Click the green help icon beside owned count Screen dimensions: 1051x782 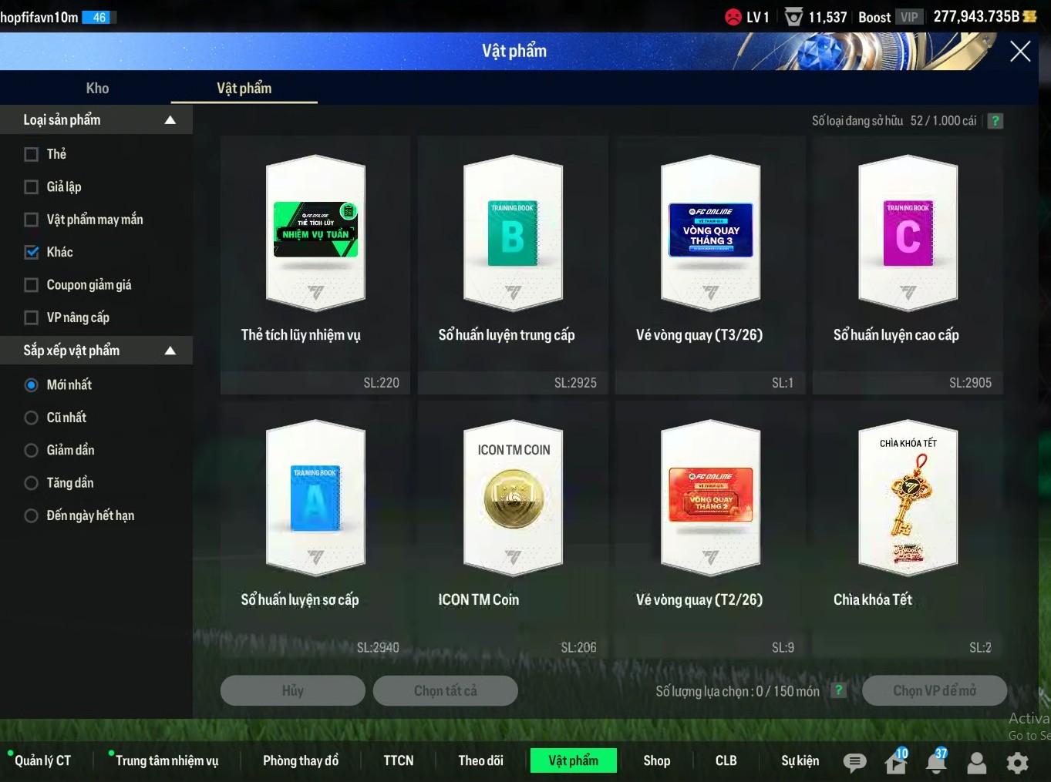[995, 121]
